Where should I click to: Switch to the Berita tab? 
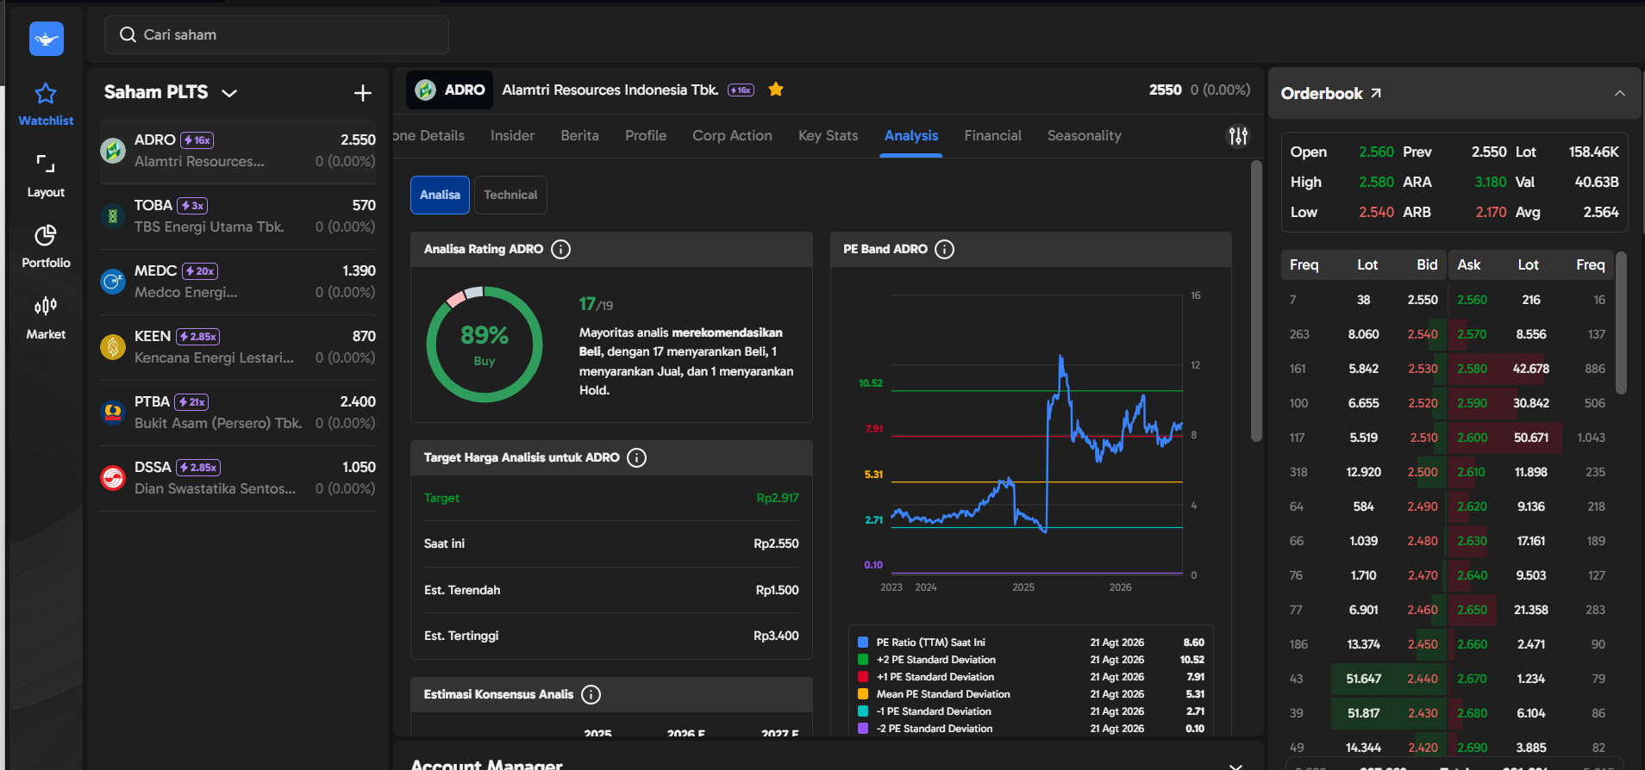[579, 136]
